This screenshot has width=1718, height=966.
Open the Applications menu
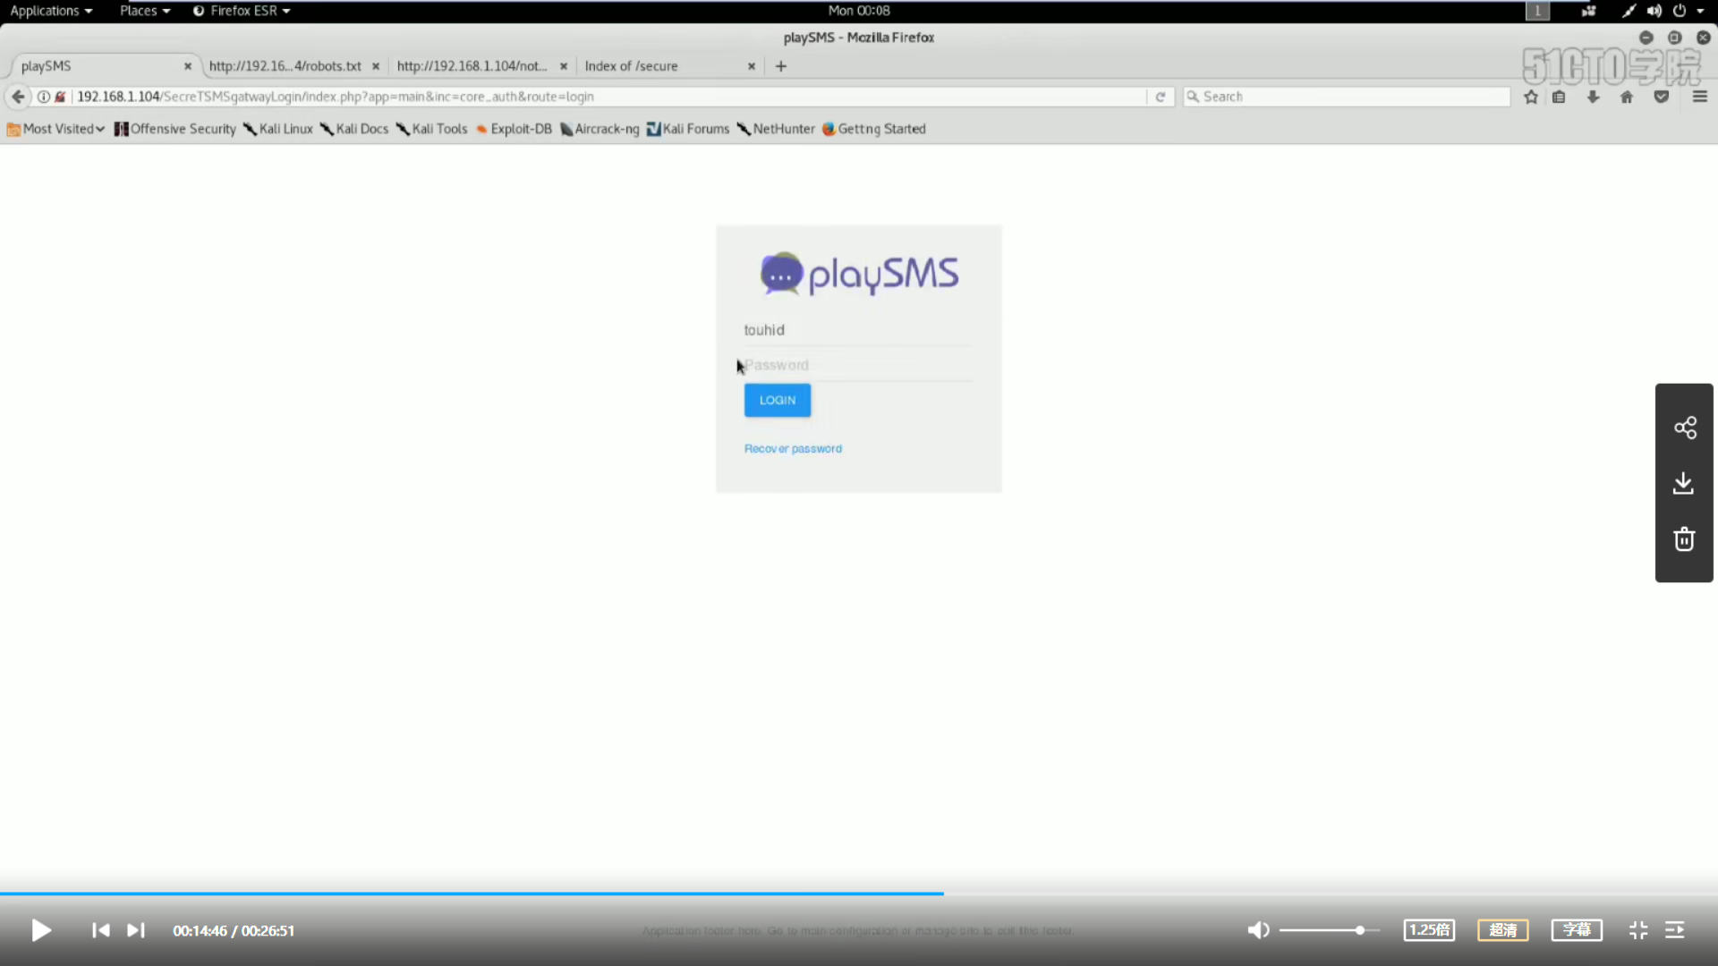click(51, 11)
